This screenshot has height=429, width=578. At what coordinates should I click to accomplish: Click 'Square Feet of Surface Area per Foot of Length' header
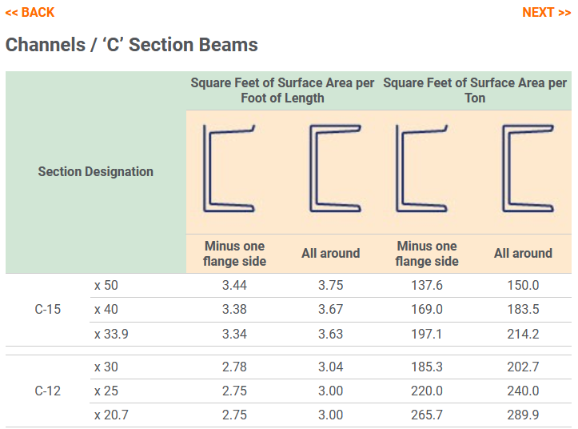(x=282, y=90)
